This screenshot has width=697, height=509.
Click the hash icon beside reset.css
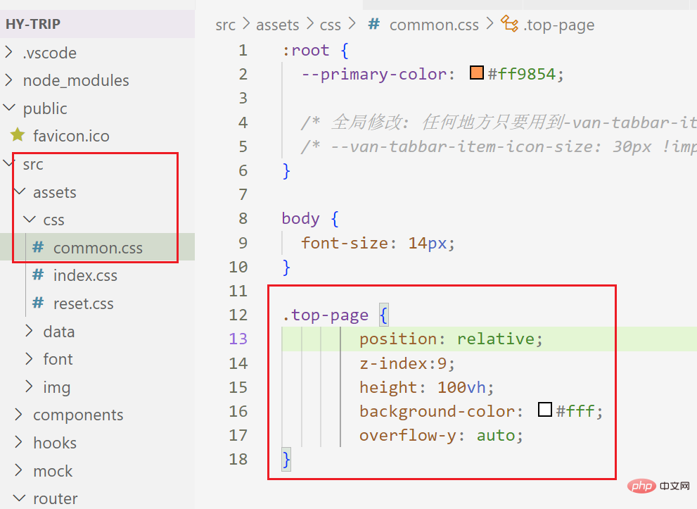coord(38,303)
